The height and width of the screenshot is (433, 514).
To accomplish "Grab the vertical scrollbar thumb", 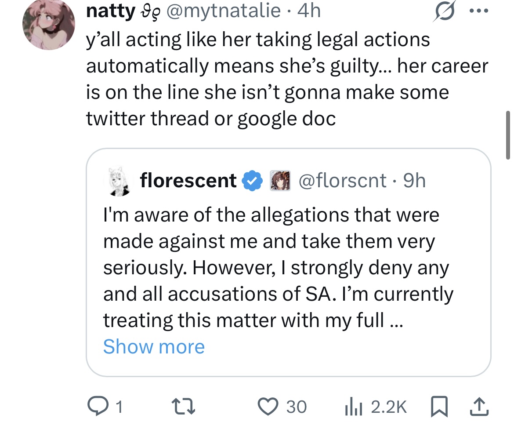I will point(508,135).
